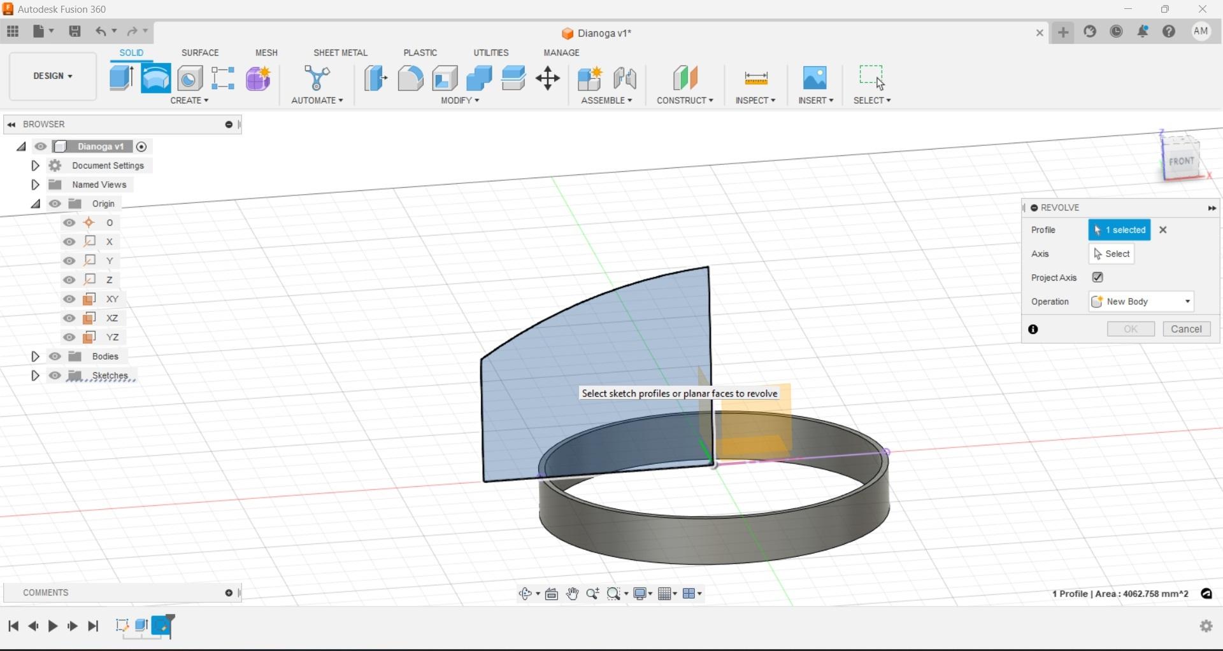
Task: Switch to the MANAGE tab
Action: pos(562,53)
